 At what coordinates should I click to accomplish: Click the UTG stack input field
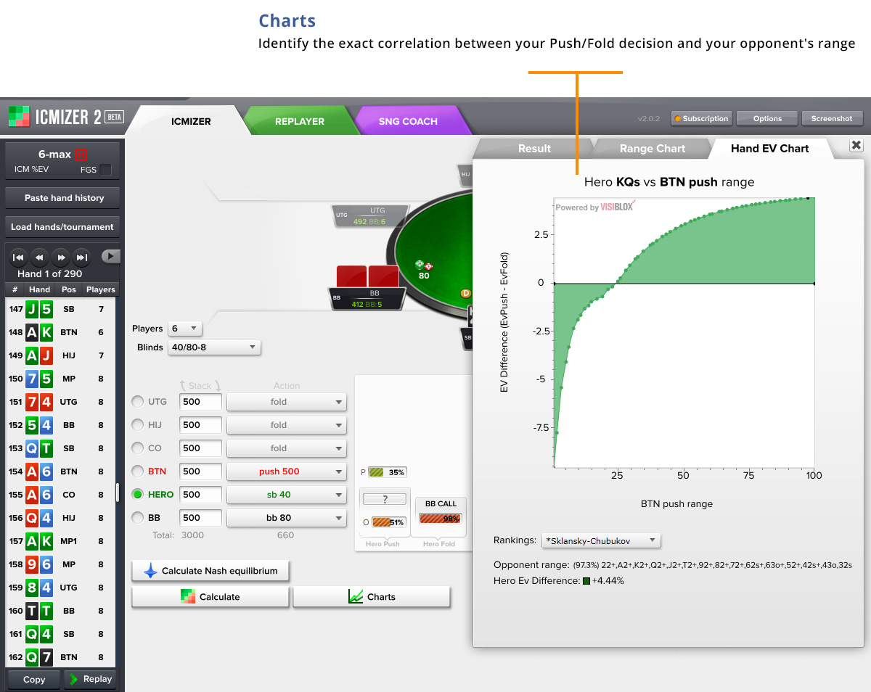click(200, 402)
